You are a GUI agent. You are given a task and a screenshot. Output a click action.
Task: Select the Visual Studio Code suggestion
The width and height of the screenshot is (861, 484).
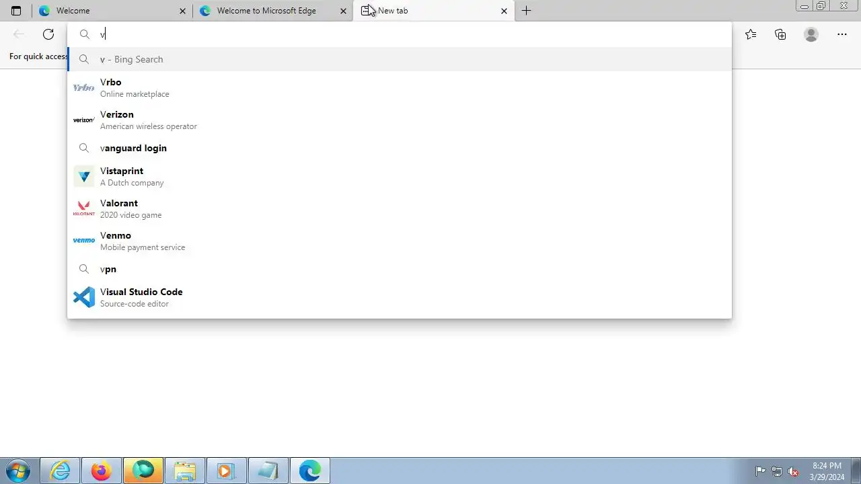(x=400, y=297)
